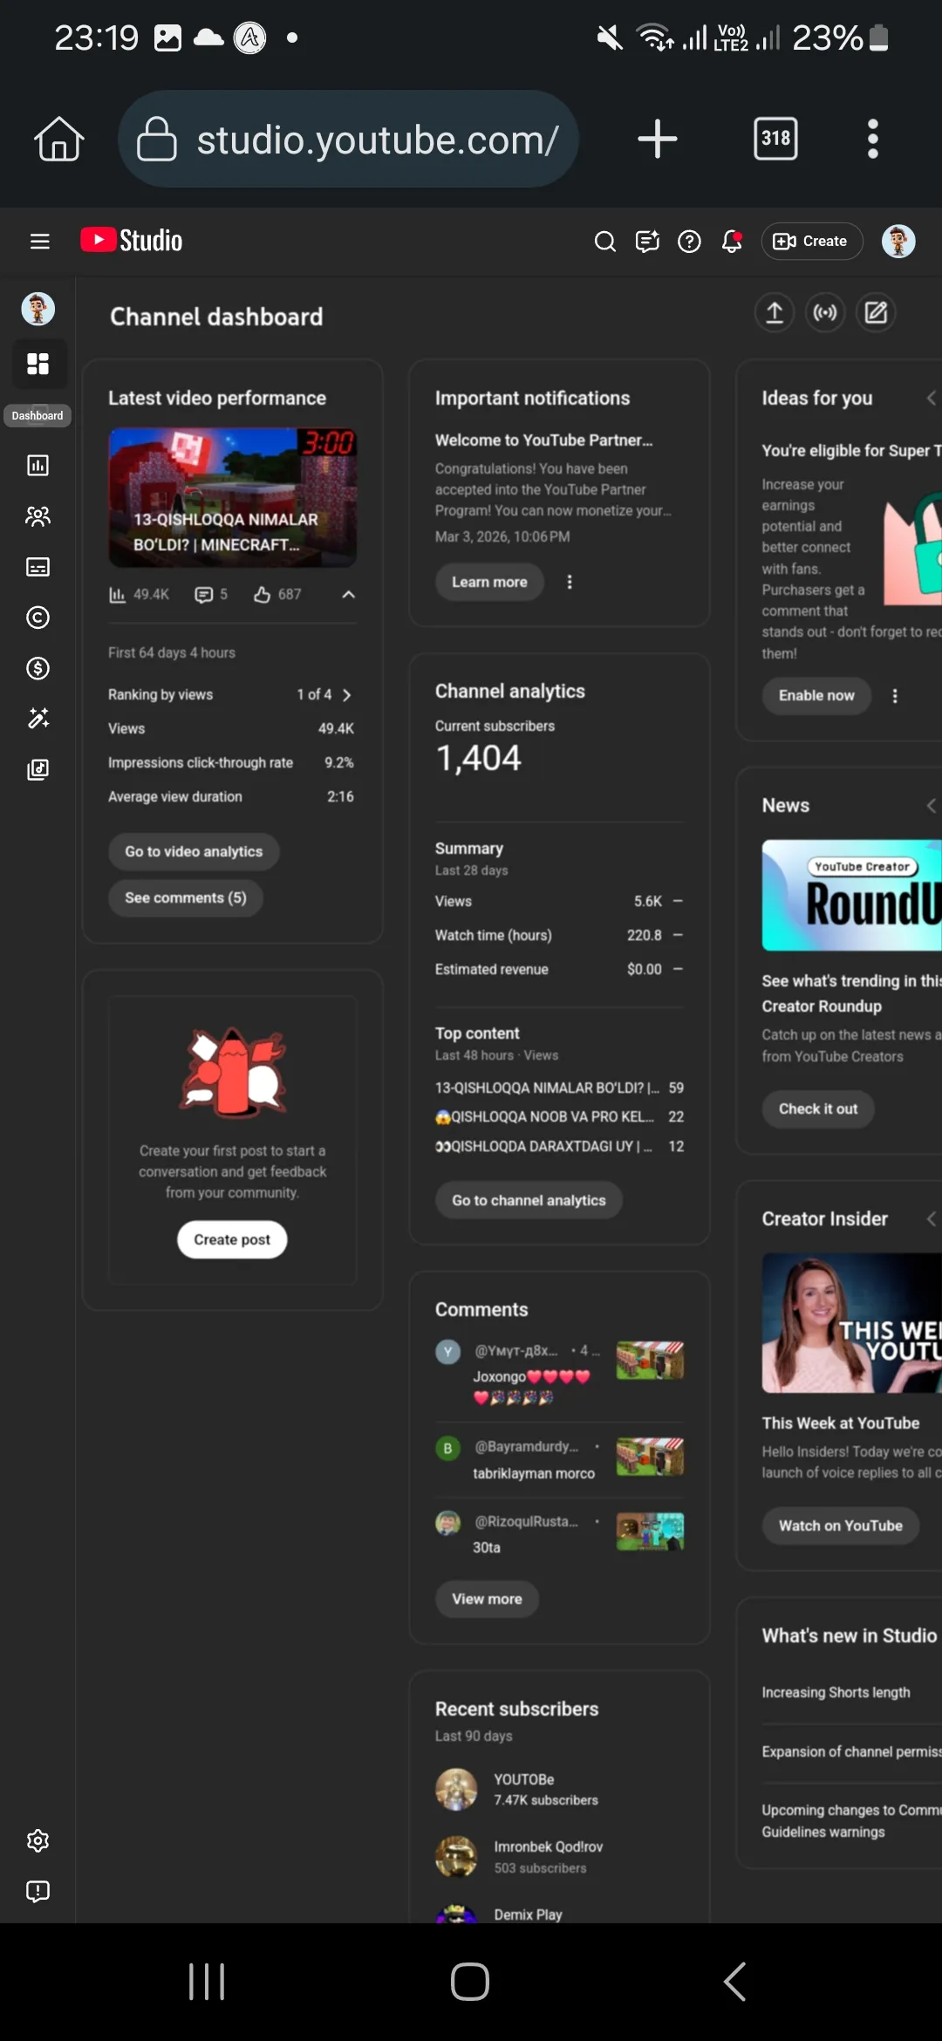Open account avatar in Studio header
Image resolution: width=942 pixels, height=2041 pixels.
[898, 242]
